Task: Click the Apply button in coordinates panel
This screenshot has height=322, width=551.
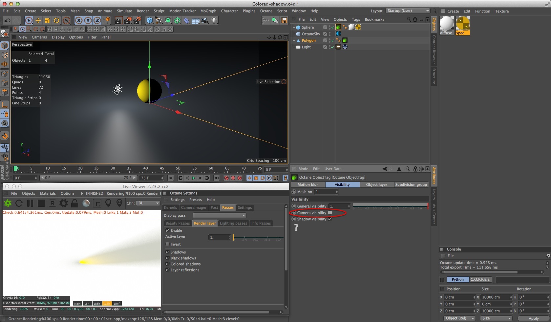Action: click(x=533, y=318)
